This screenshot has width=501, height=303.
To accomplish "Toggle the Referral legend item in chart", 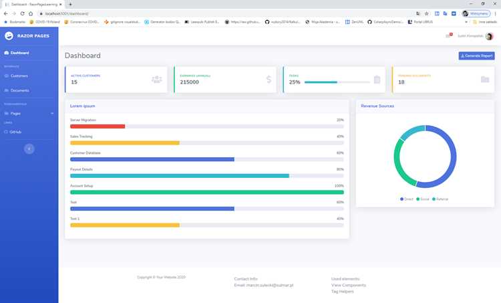I will pyautogui.click(x=440, y=199).
